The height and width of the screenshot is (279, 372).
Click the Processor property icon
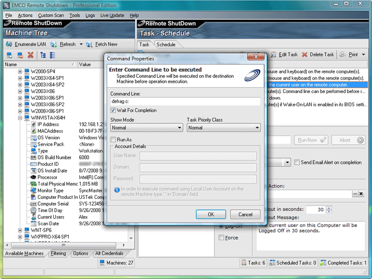[33, 177]
